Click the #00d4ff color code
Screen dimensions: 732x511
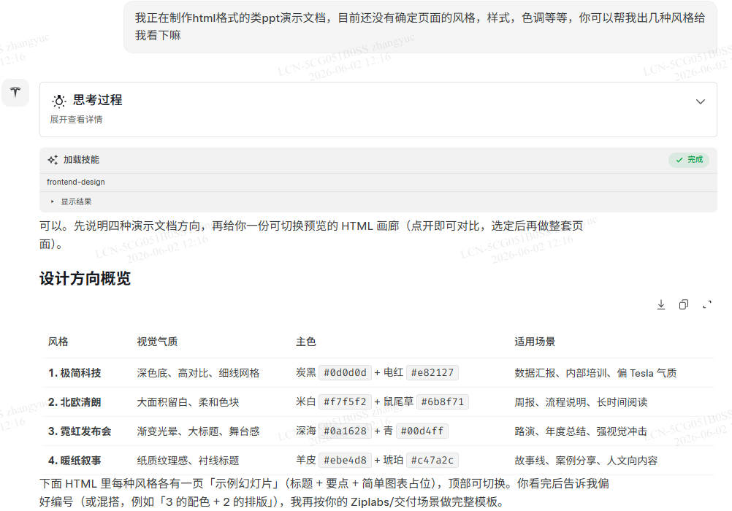click(x=422, y=431)
